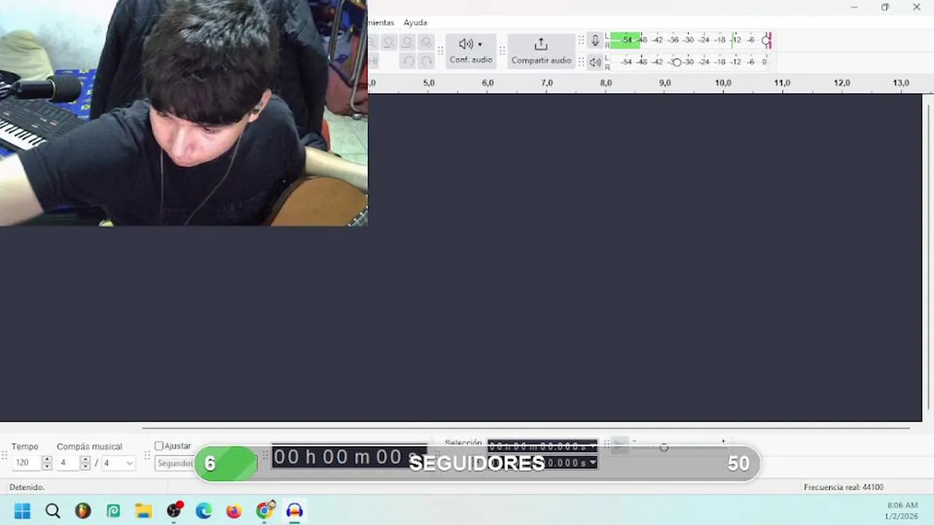The image size is (934, 525).
Task: Open the Compás musical denominator dropdown
Action: click(x=118, y=463)
